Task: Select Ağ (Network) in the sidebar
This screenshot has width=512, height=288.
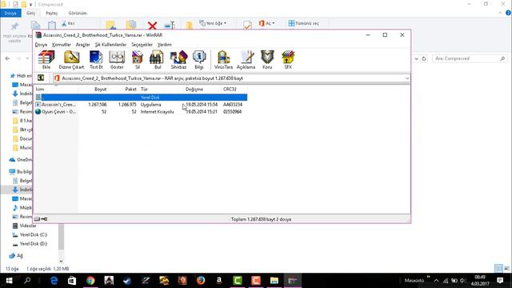Action: [x=16, y=256]
